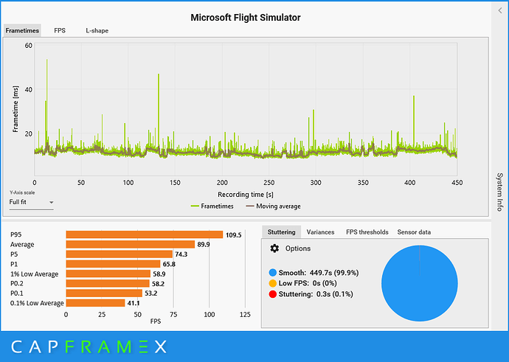Click the 'Low FPS: 0s (0%)' text
Screen dimensions: 509x362
click(x=308, y=283)
